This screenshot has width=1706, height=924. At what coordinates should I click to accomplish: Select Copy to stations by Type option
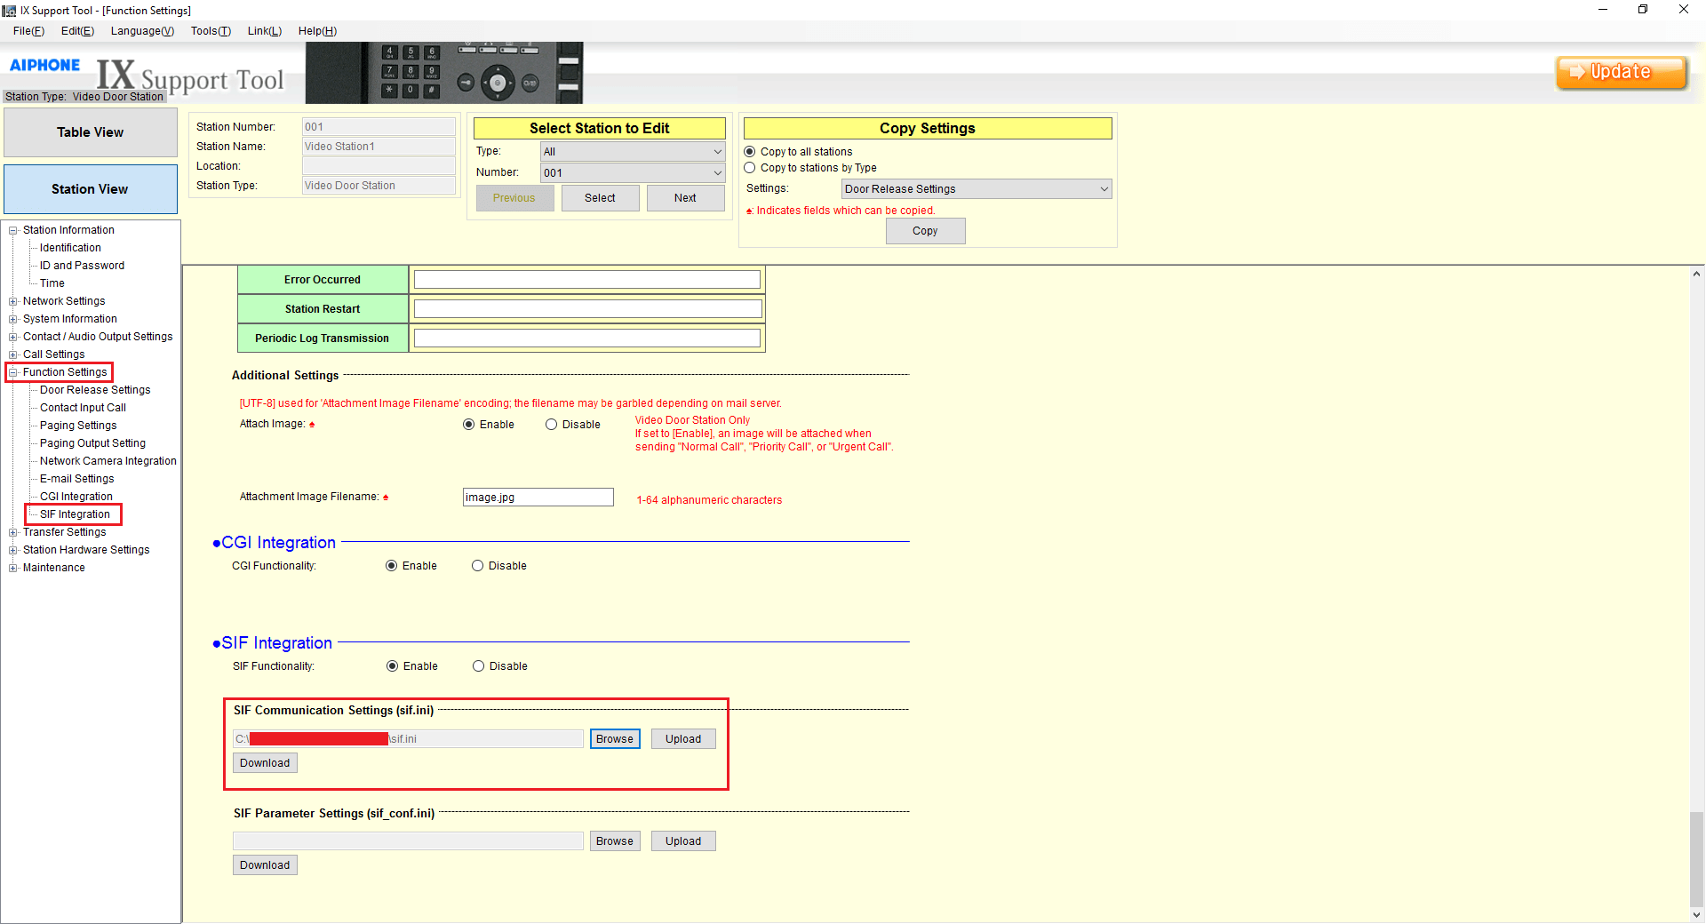point(750,168)
